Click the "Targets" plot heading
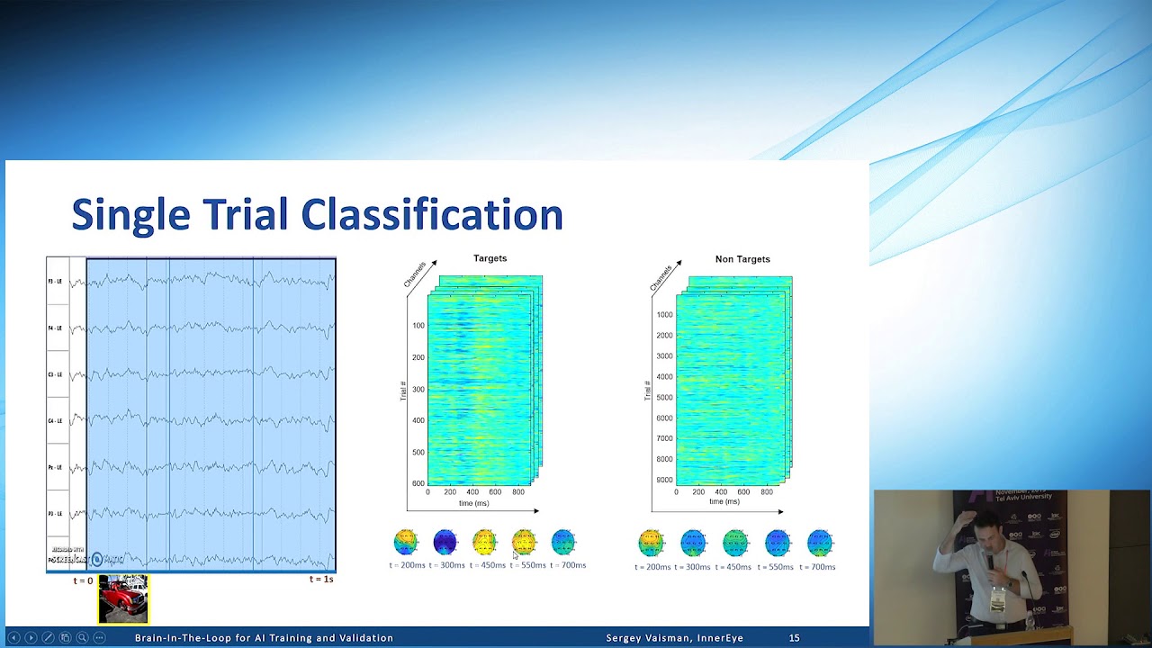The image size is (1152, 648). click(x=490, y=258)
